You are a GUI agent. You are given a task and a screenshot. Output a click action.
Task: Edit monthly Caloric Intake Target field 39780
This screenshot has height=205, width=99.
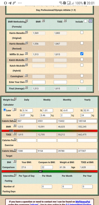pos(67,151)
